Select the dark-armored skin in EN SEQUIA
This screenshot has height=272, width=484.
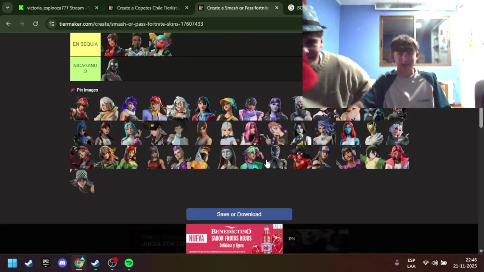point(137,45)
